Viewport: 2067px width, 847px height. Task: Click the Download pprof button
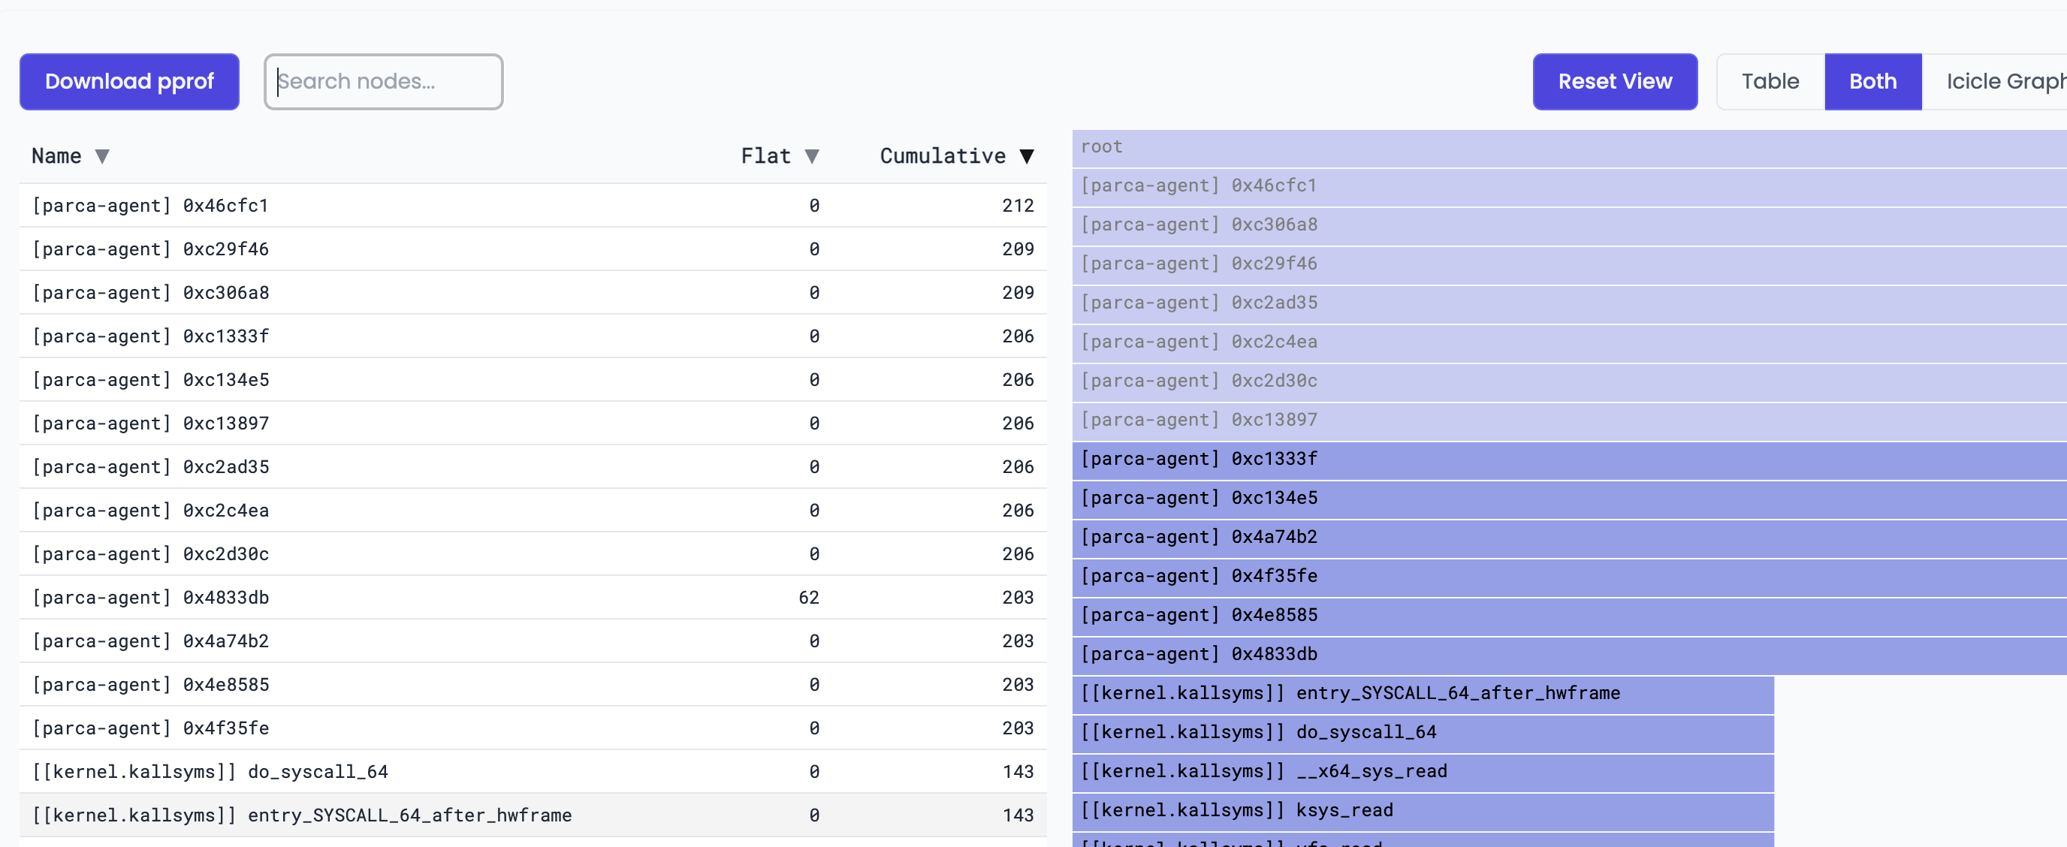click(128, 81)
